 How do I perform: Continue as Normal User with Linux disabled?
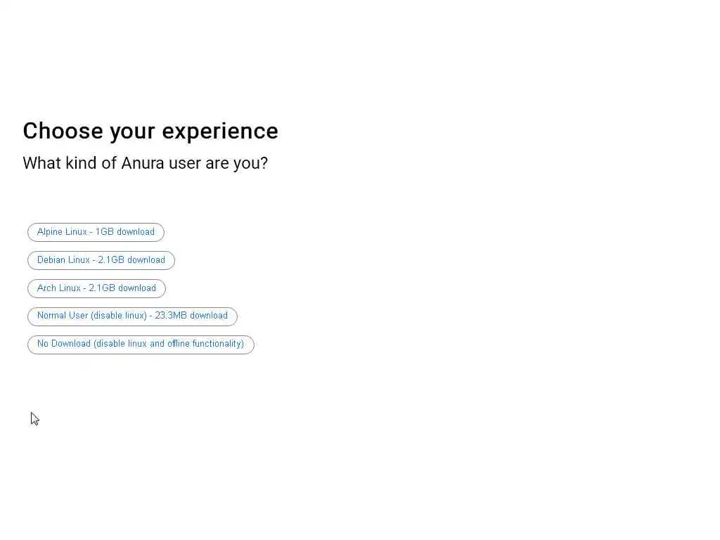tap(132, 316)
